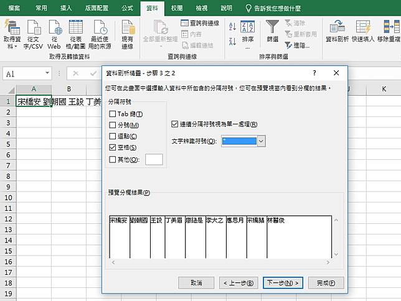Enable the Tab 鍵 delimiter checkbox
Image resolution: width=401 pixels, height=301 pixels.
tap(112, 114)
